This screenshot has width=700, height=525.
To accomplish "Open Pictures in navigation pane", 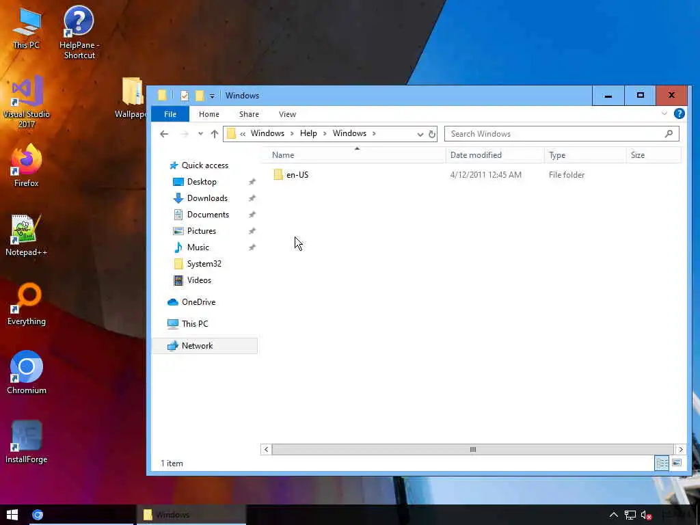I will tap(194, 231).
